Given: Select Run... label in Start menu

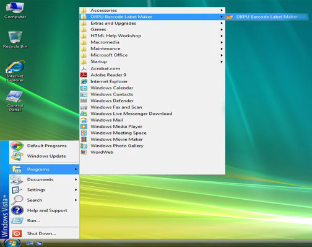Looking at the screenshot, I should pos(33,221).
